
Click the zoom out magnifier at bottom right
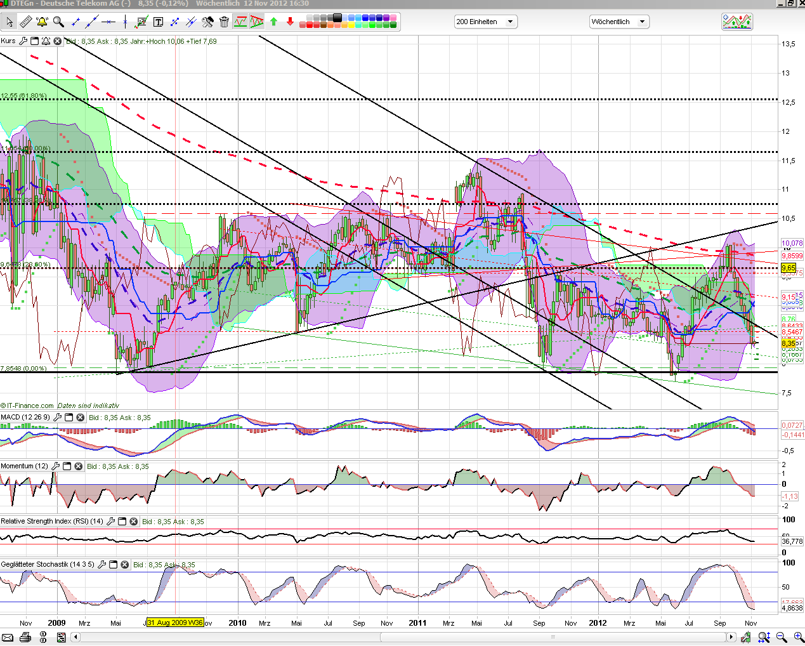point(782,637)
